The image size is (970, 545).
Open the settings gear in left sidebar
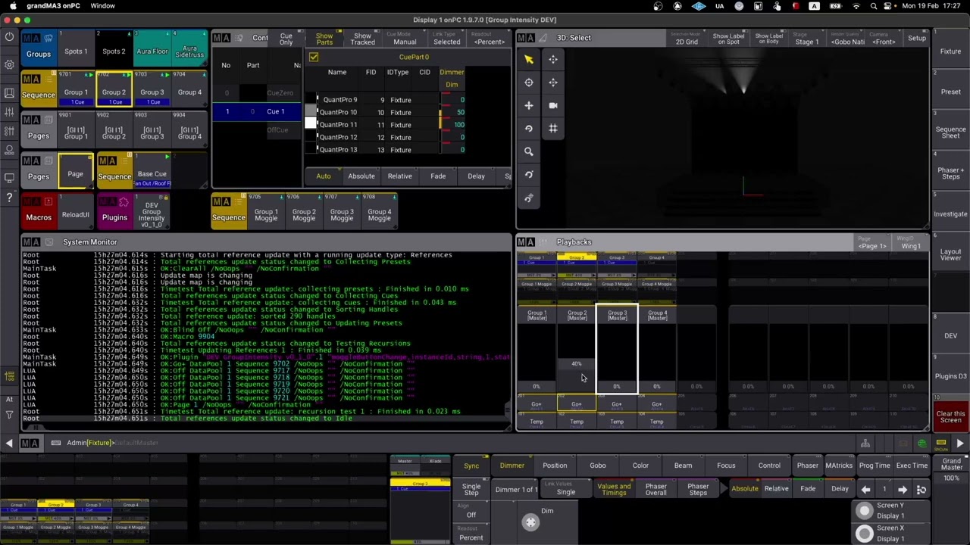pyautogui.click(x=9, y=64)
